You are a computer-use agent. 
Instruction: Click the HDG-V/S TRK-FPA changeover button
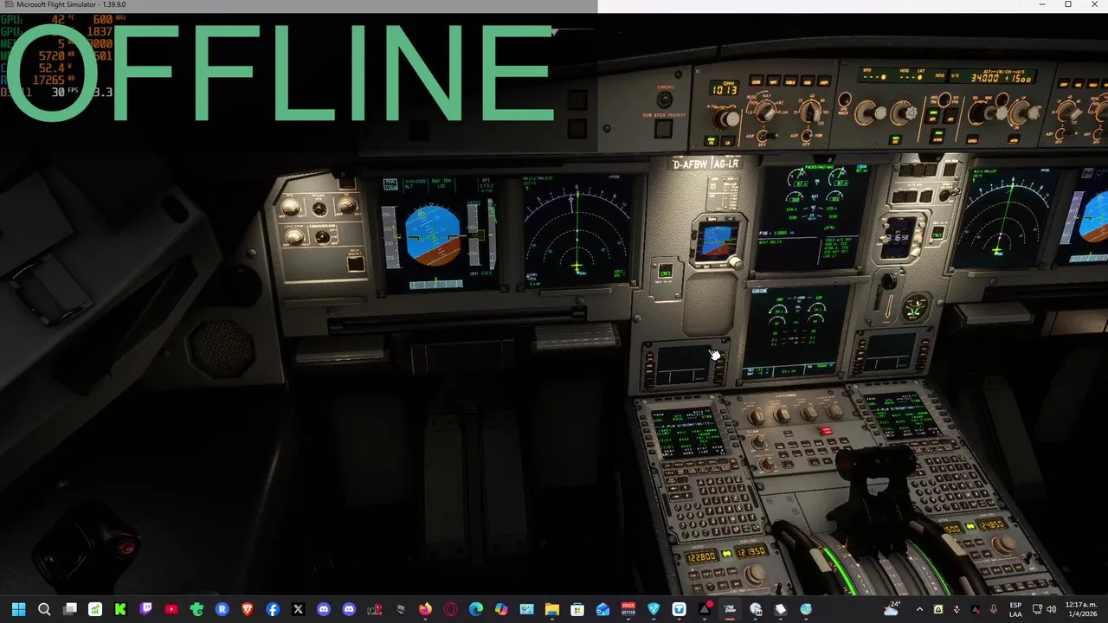(944, 100)
